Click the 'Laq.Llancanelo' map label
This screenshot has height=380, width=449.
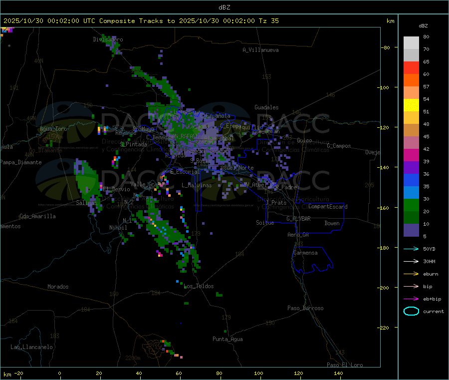pyautogui.click(x=32, y=347)
